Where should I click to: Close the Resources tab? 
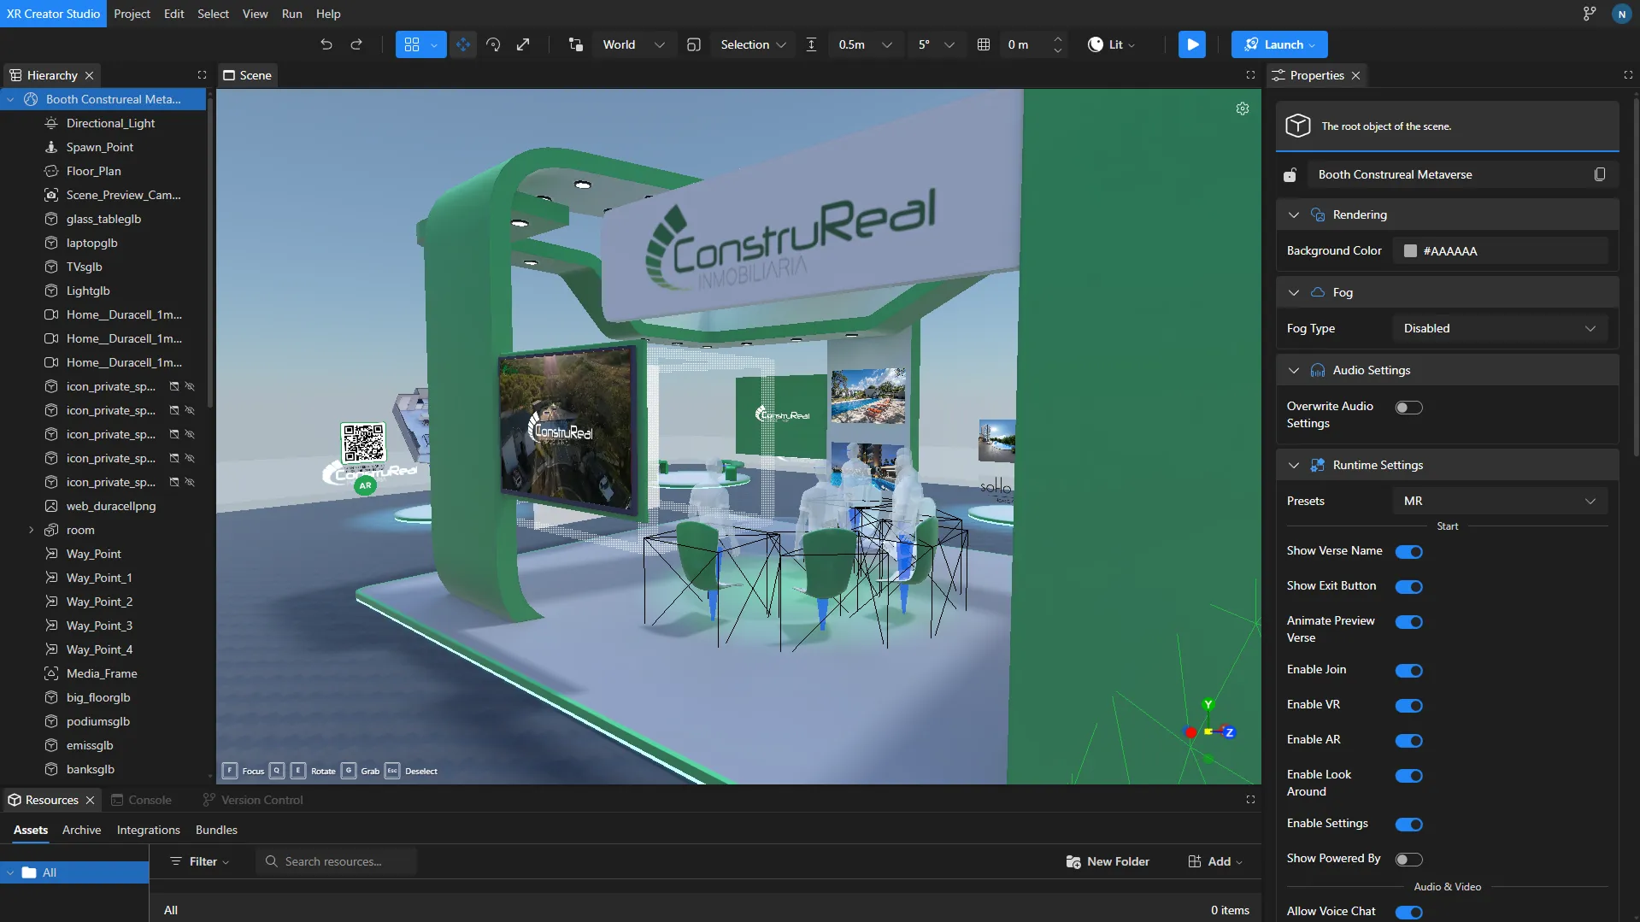(x=90, y=800)
